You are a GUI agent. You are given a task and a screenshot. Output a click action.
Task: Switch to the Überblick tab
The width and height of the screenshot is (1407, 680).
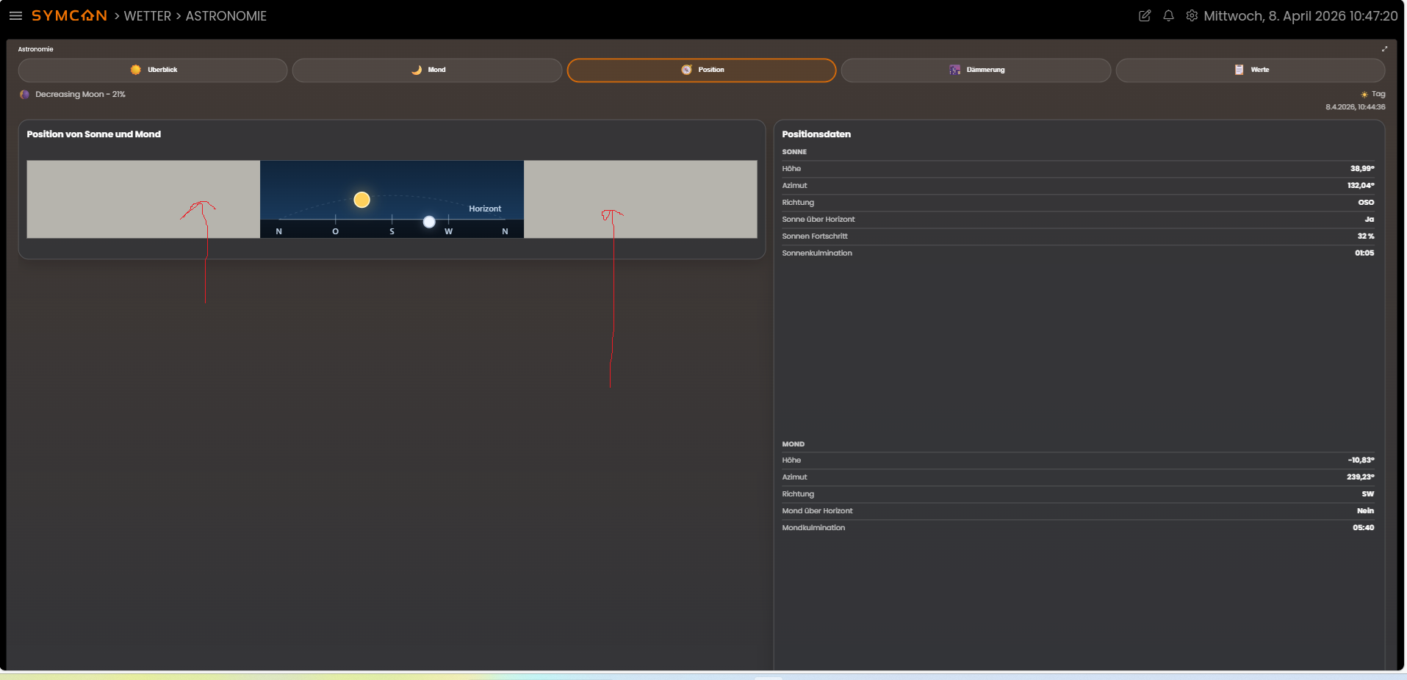coord(153,70)
